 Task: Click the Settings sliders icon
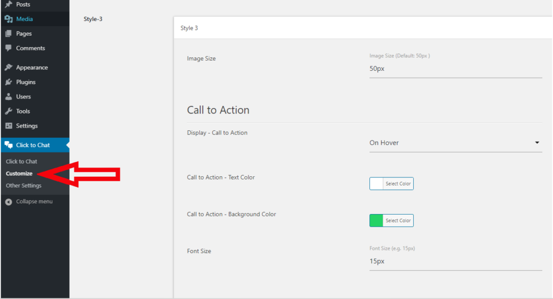pyautogui.click(x=9, y=125)
